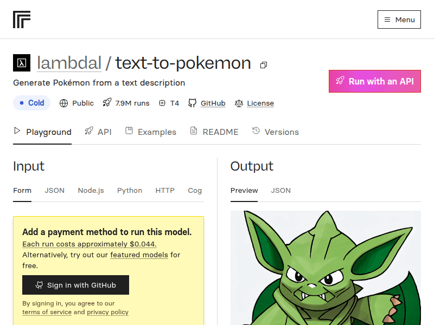Screen dimensions: 434x325
Task: Select the Form input tab
Action: point(22,191)
